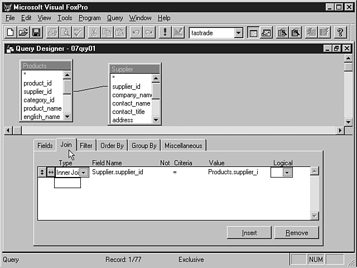
Task: Click the join row mover handle
Action: point(42,173)
